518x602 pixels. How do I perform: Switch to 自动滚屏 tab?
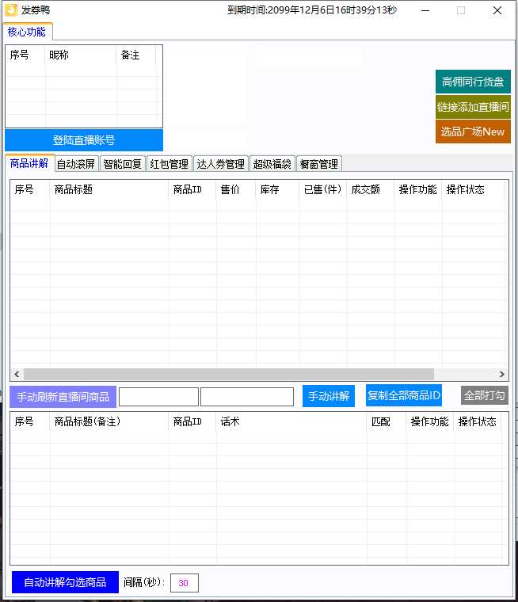coord(76,164)
